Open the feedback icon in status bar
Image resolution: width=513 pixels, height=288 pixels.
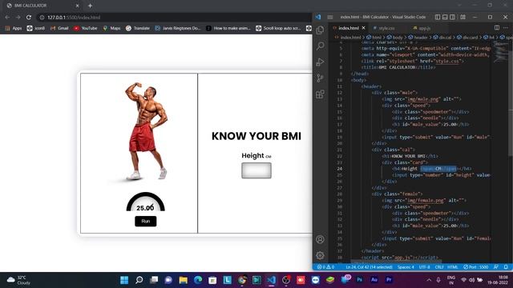coord(496,267)
